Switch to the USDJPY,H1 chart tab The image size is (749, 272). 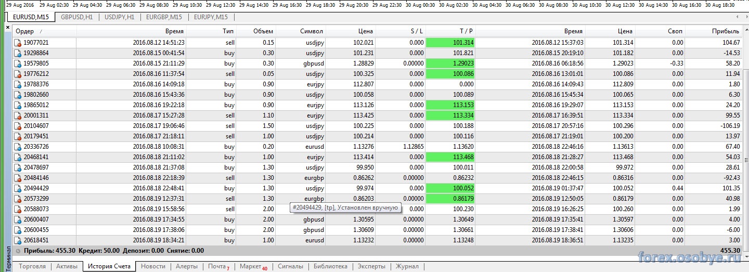[x=119, y=17]
